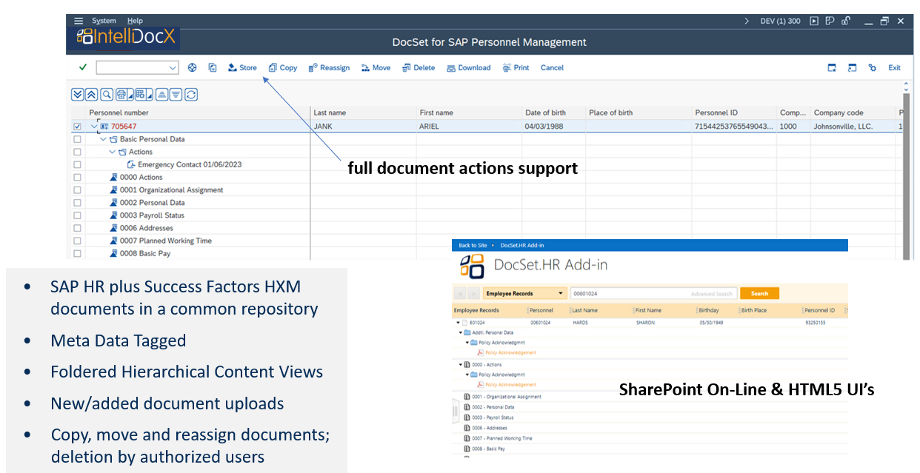Click the expand all double-chevron down icon
Screen dimensions: 920x473
pyautogui.click(x=77, y=94)
